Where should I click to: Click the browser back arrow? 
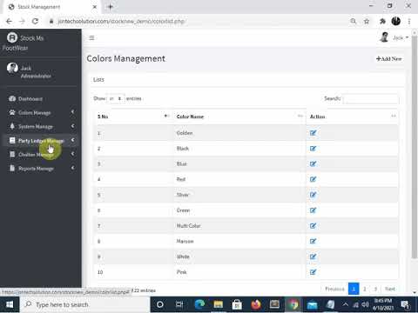coord(9,21)
